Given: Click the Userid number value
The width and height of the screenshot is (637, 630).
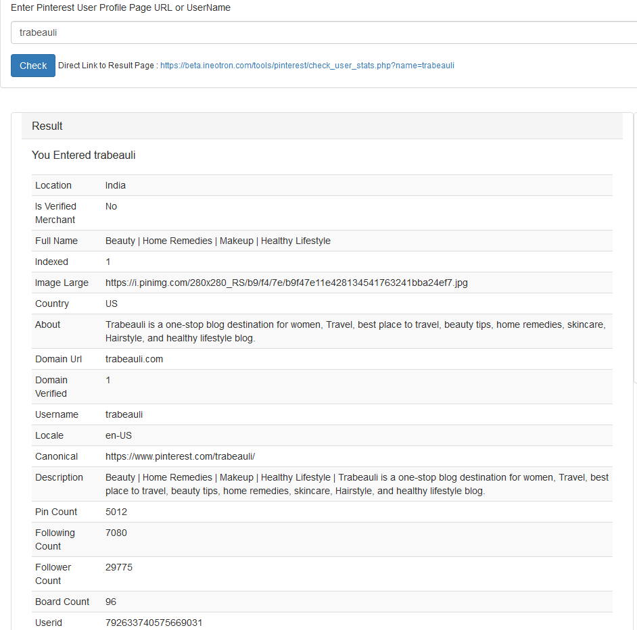Looking at the screenshot, I should pos(154,623).
